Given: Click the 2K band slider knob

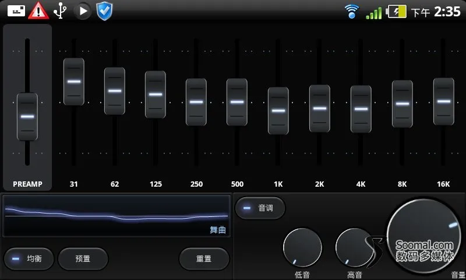Looking at the screenshot, I should (319, 108).
